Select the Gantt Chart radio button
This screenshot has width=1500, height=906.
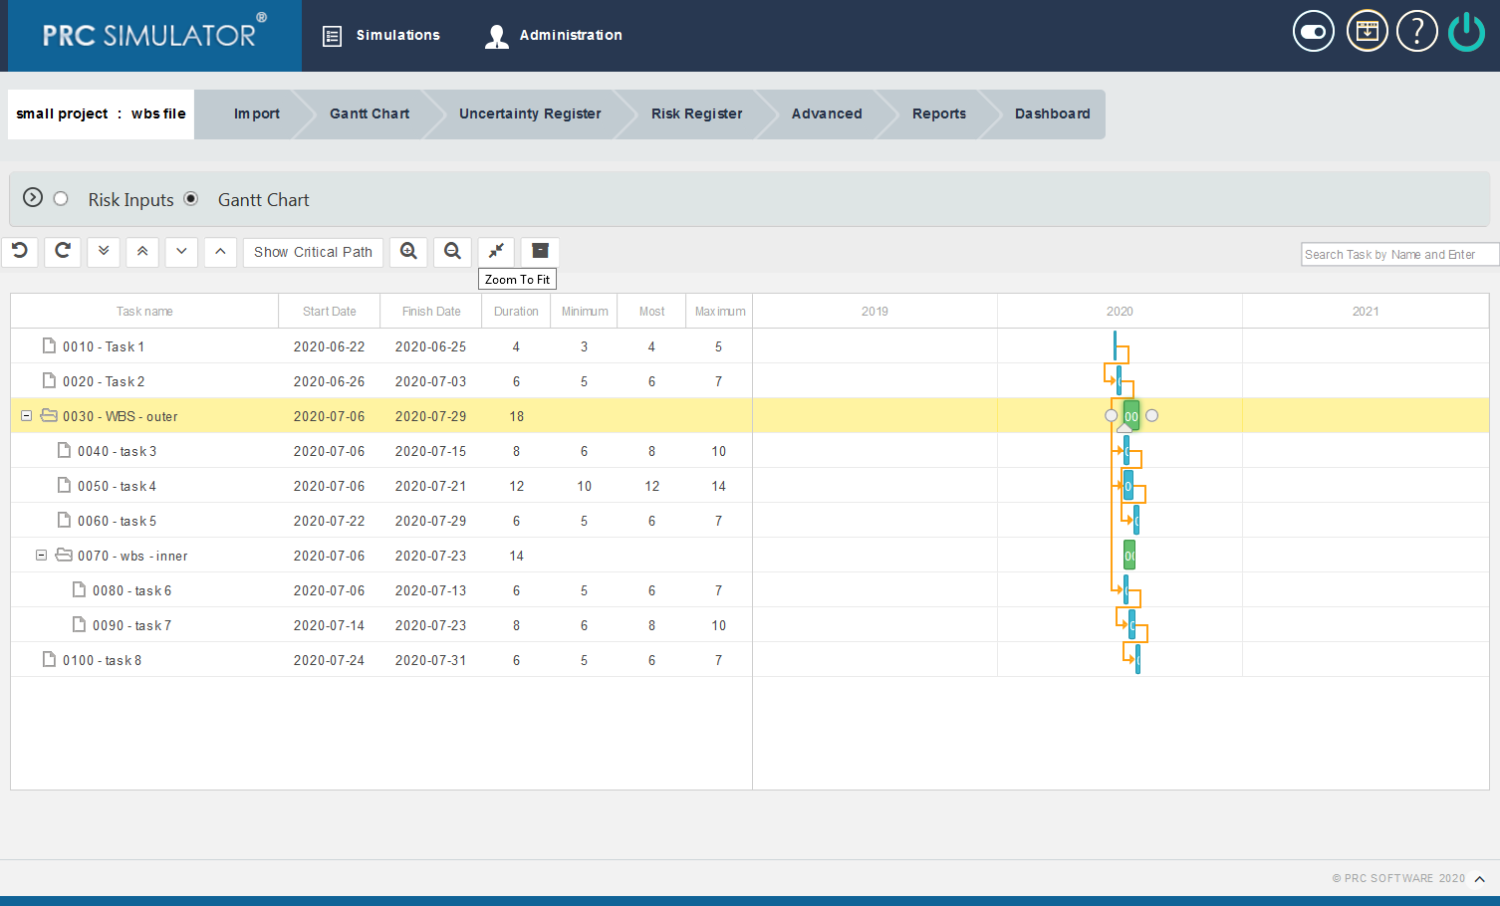click(x=190, y=198)
